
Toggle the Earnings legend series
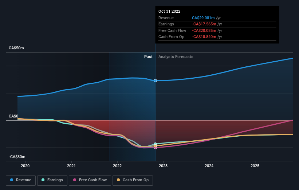(x=52, y=180)
